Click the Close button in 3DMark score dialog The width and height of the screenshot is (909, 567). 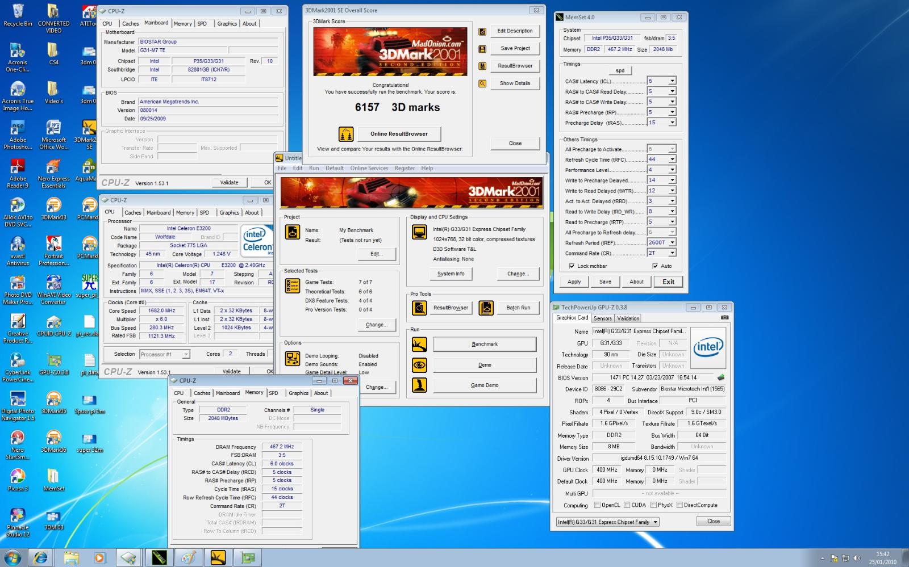click(x=515, y=144)
